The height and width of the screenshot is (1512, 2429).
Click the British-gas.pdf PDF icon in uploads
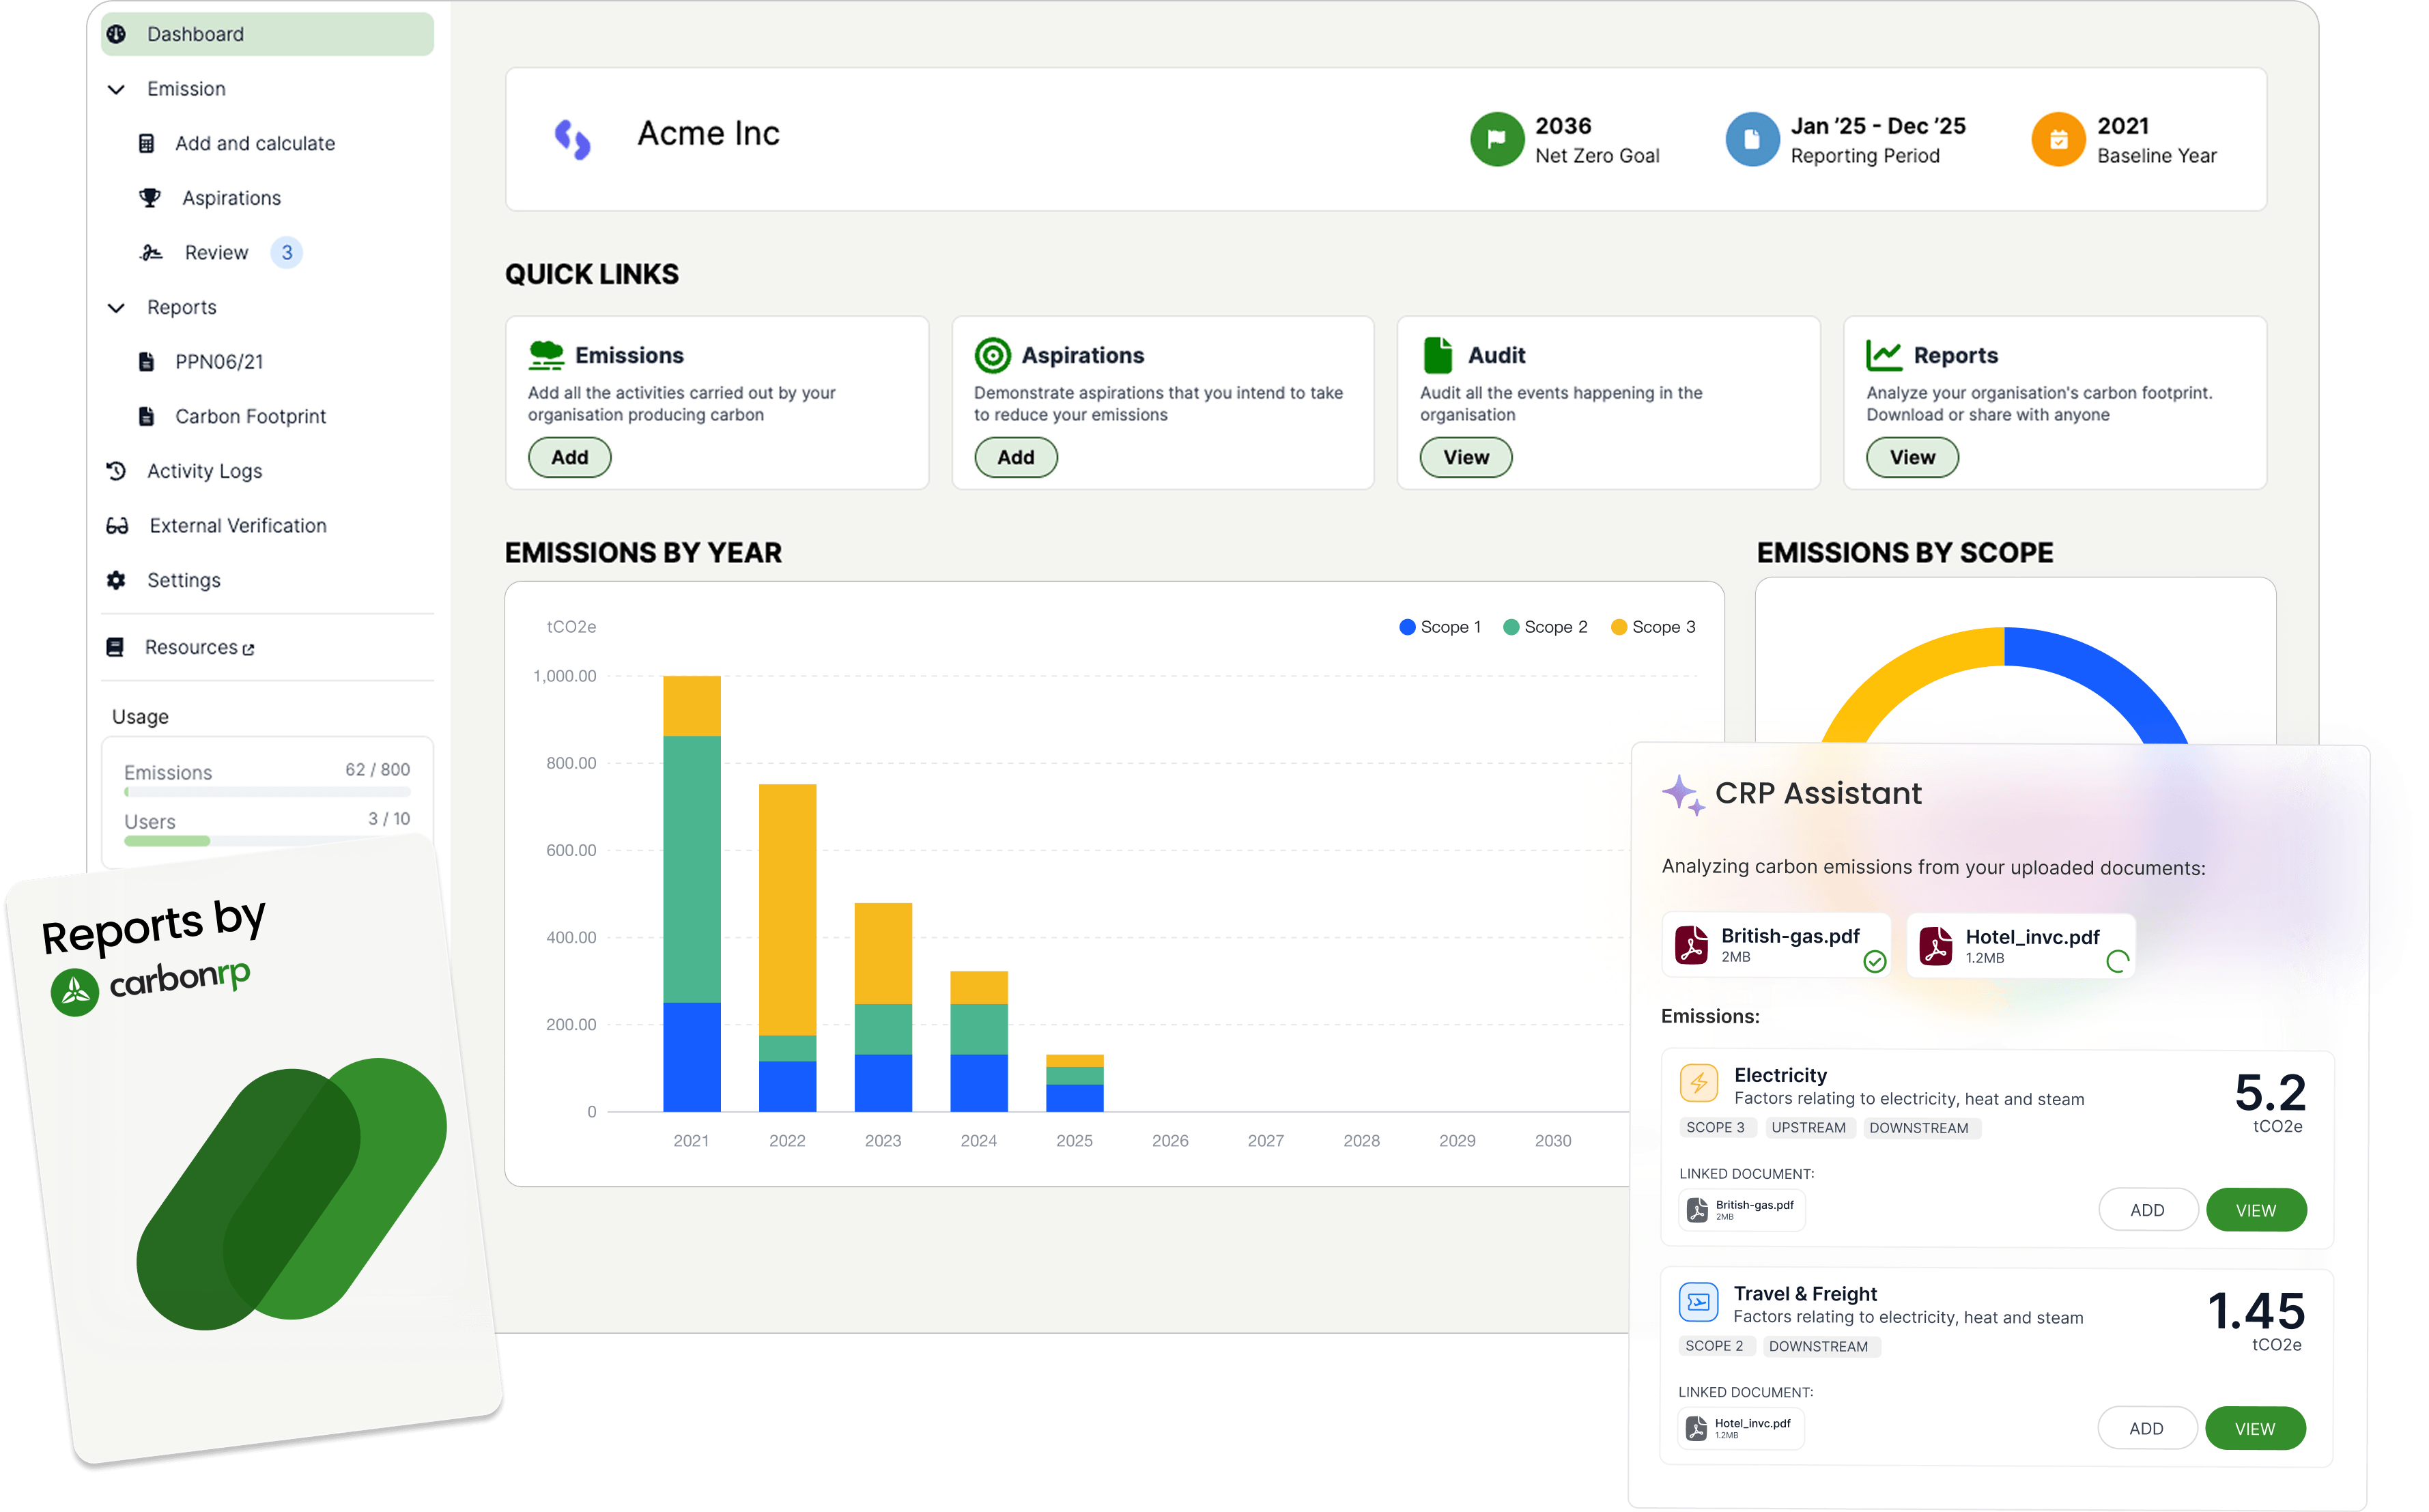[x=1692, y=945]
